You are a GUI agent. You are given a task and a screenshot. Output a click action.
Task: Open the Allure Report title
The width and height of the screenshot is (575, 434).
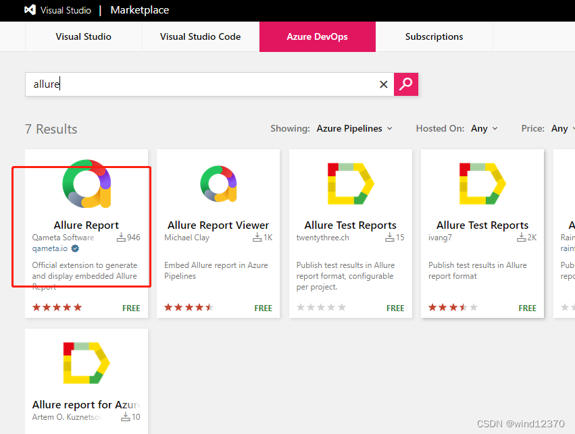coord(86,225)
